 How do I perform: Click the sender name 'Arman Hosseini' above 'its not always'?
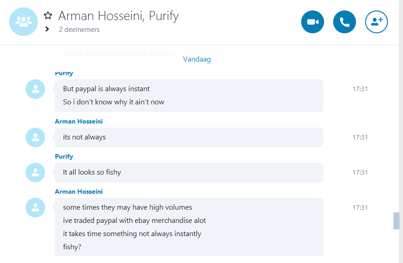(79, 121)
